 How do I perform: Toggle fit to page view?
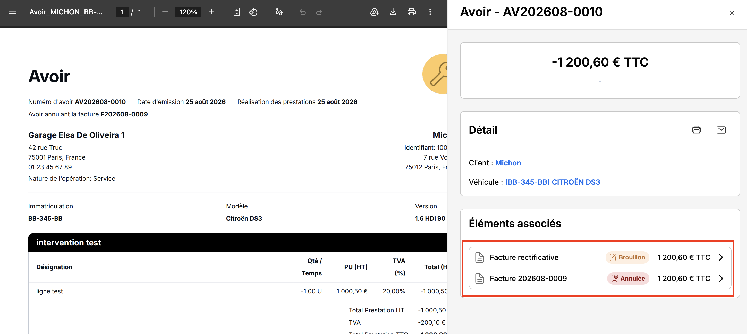237,12
